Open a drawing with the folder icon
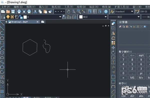The image size is (150, 98). click(8, 11)
